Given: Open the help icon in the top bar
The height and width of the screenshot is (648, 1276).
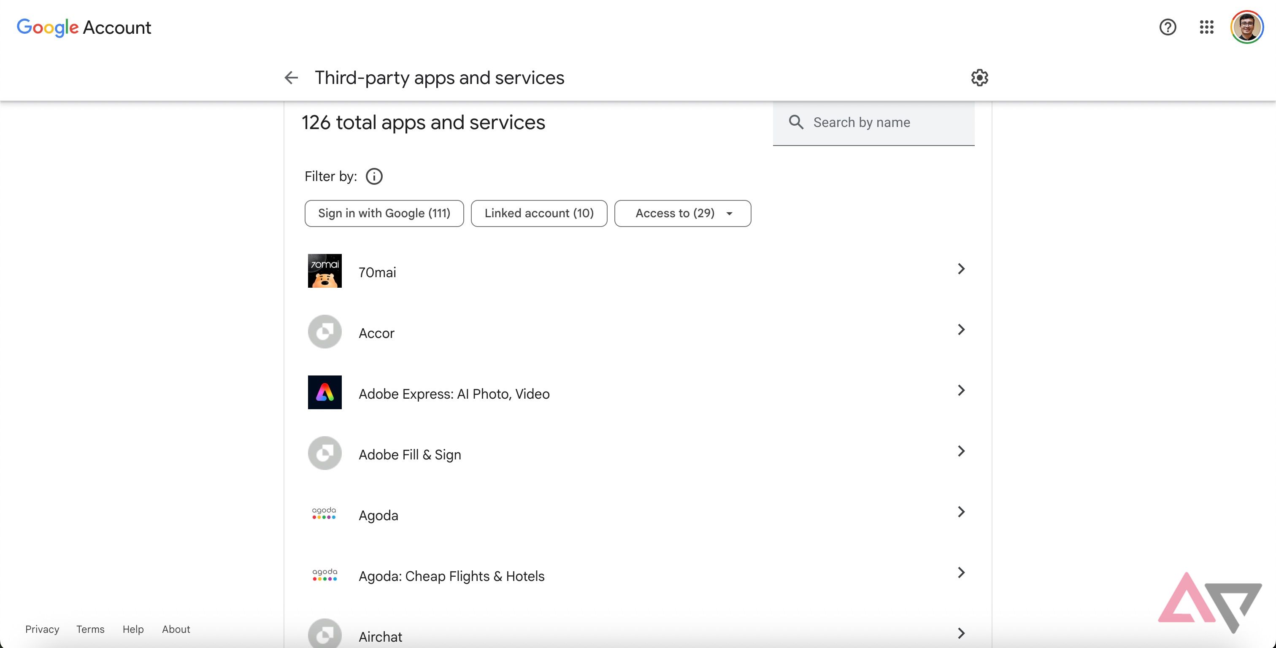Looking at the screenshot, I should (x=1168, y=27).
